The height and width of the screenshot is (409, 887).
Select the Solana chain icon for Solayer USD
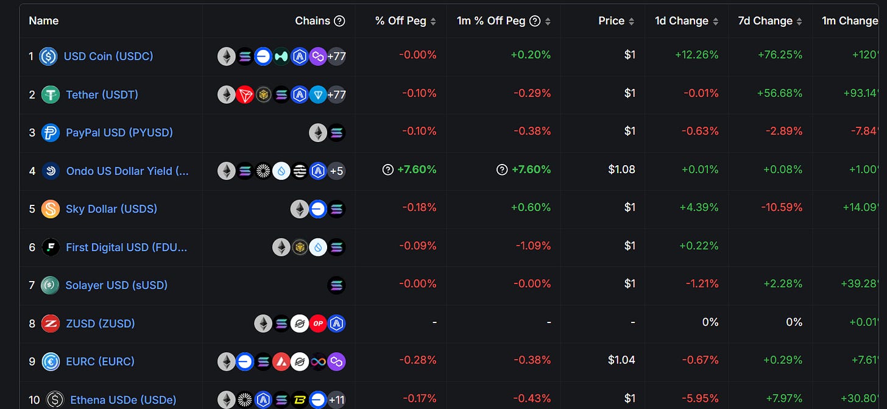[336, 285]
